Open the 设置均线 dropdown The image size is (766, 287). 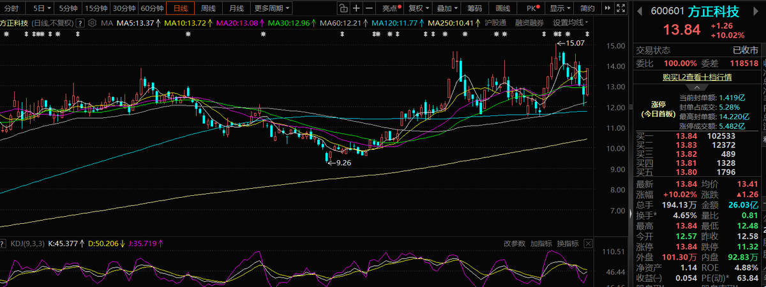point(572,22)
